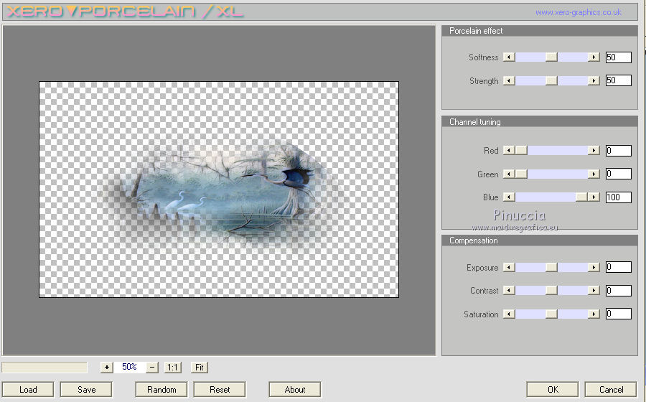Load a saved preset
The image size is (646, 402).
[28, 389]
